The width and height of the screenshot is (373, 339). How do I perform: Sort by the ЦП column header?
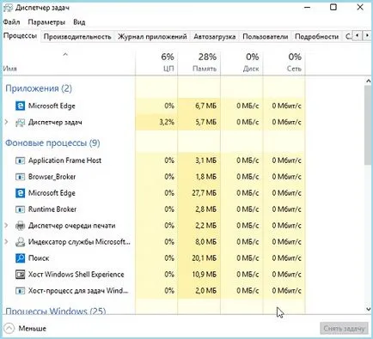coord(156,63)
